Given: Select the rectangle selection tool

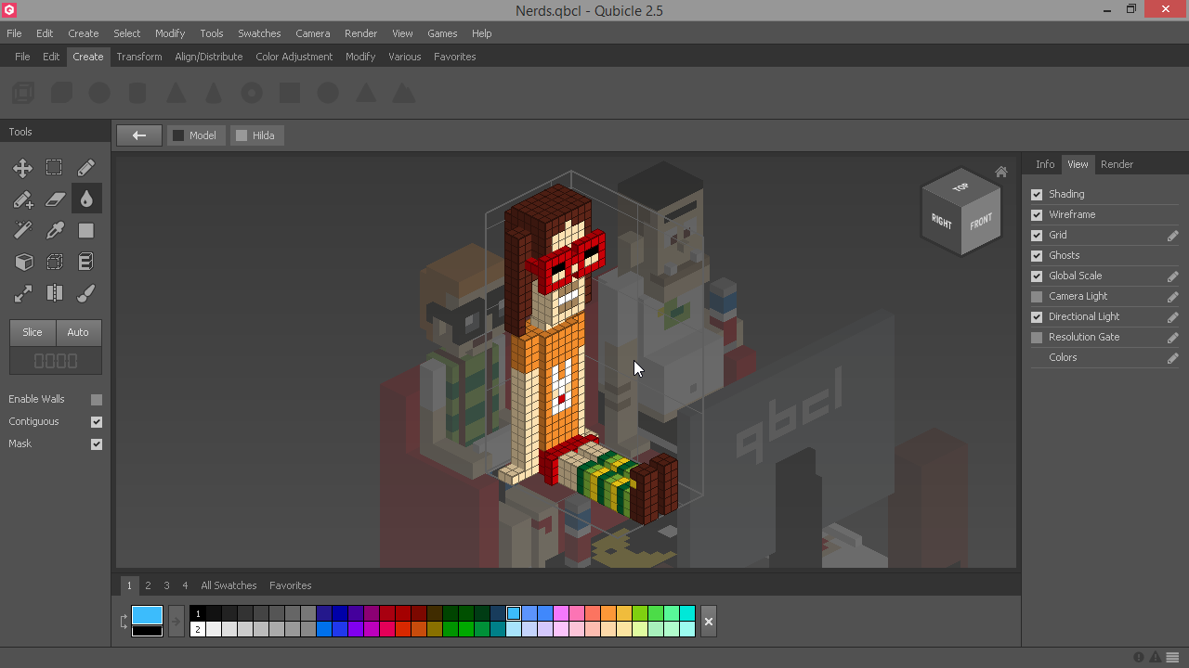Looking at the screenshot, I should pyautogui.click(x=55, y=168).
